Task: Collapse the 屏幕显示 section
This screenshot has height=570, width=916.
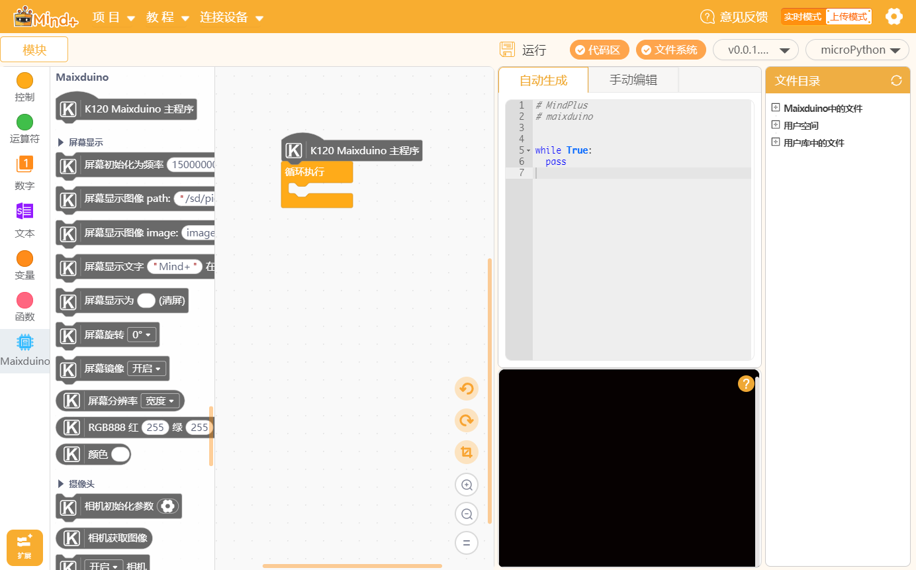Action: (x=61, y=142)
